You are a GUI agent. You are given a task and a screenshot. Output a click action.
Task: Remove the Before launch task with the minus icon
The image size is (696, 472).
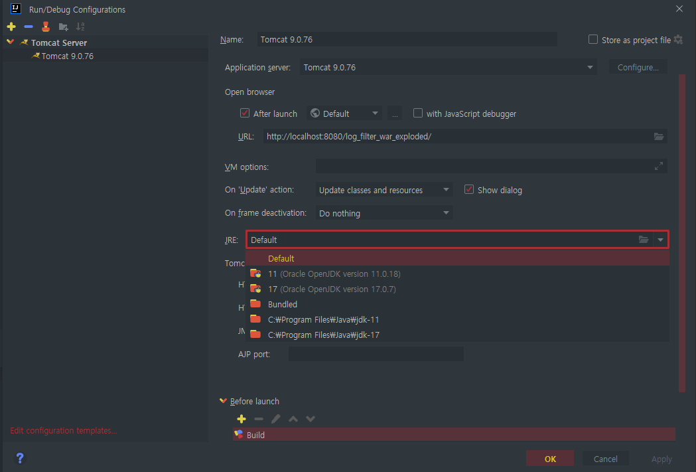pyautogui.click(x=259, y=419)
